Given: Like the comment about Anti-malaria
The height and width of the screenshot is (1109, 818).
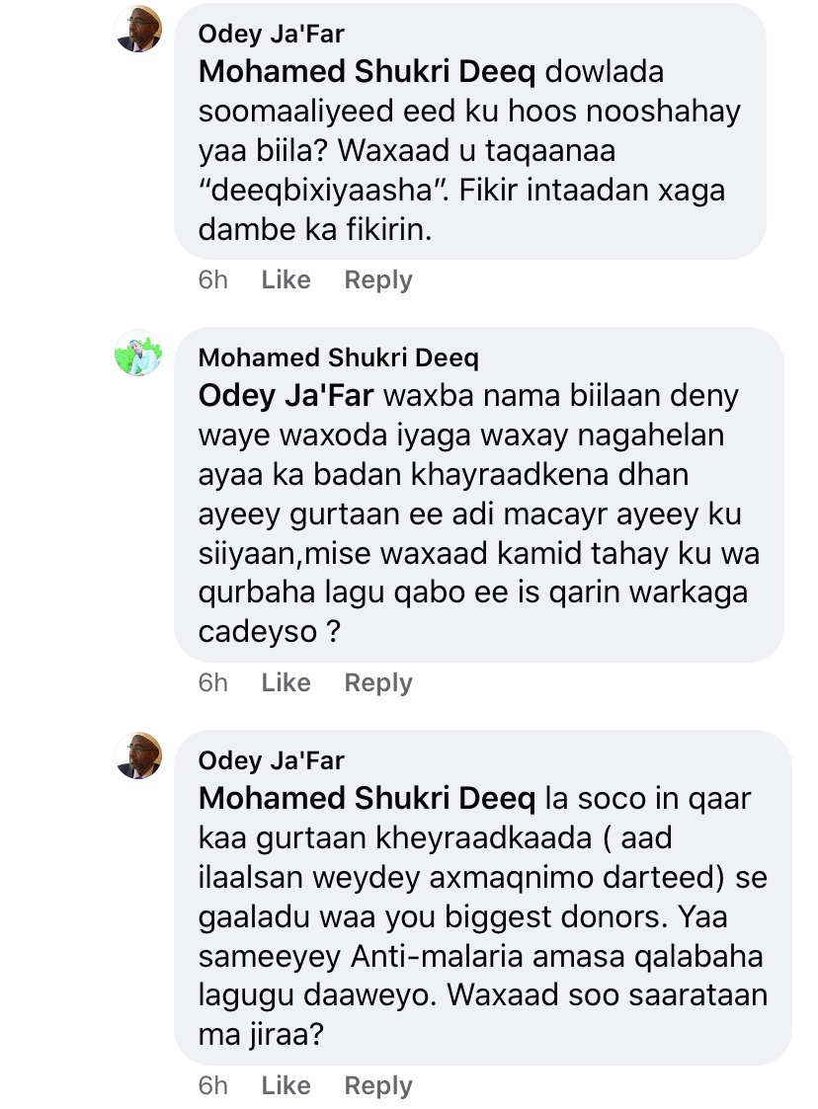Looking at the screenshot, I should 286,1086.
